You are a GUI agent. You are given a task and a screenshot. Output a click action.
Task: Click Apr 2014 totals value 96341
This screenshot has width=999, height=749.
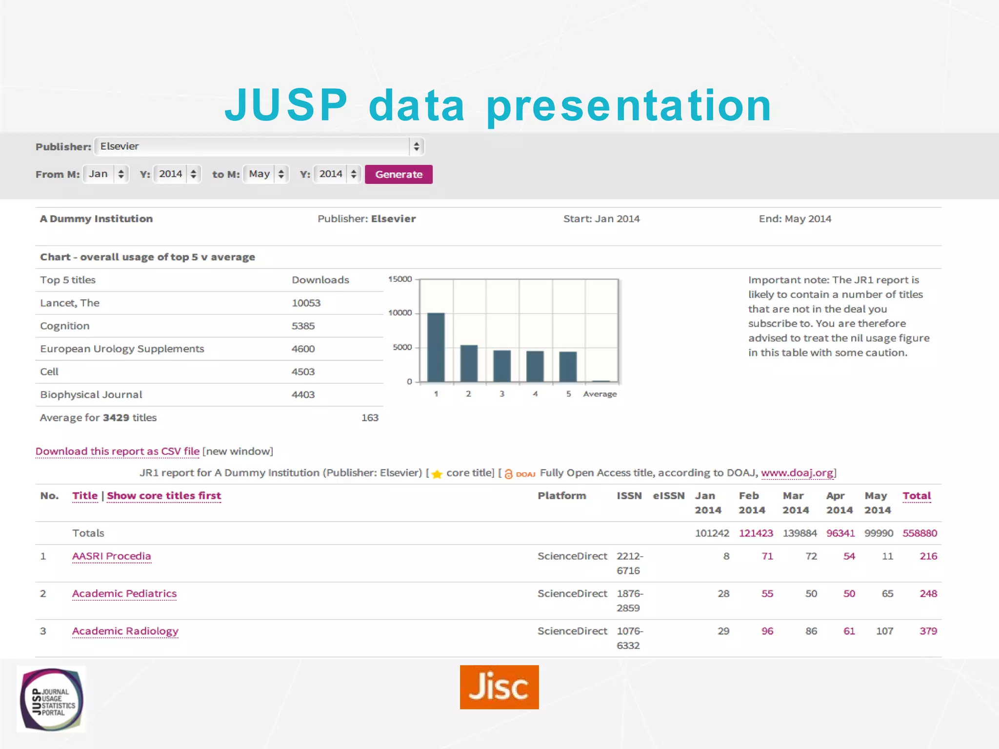(x=840, y=533)
